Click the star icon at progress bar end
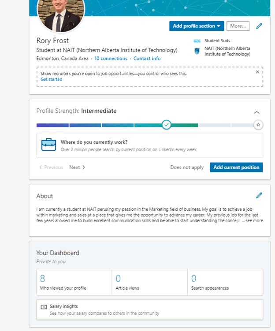This screenshot has width=275, height=331. tap(259, 125)
